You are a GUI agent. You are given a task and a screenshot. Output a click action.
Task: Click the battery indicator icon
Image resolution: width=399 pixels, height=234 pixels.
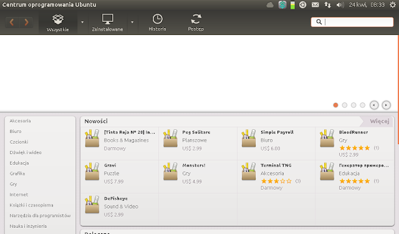[292, 5]
